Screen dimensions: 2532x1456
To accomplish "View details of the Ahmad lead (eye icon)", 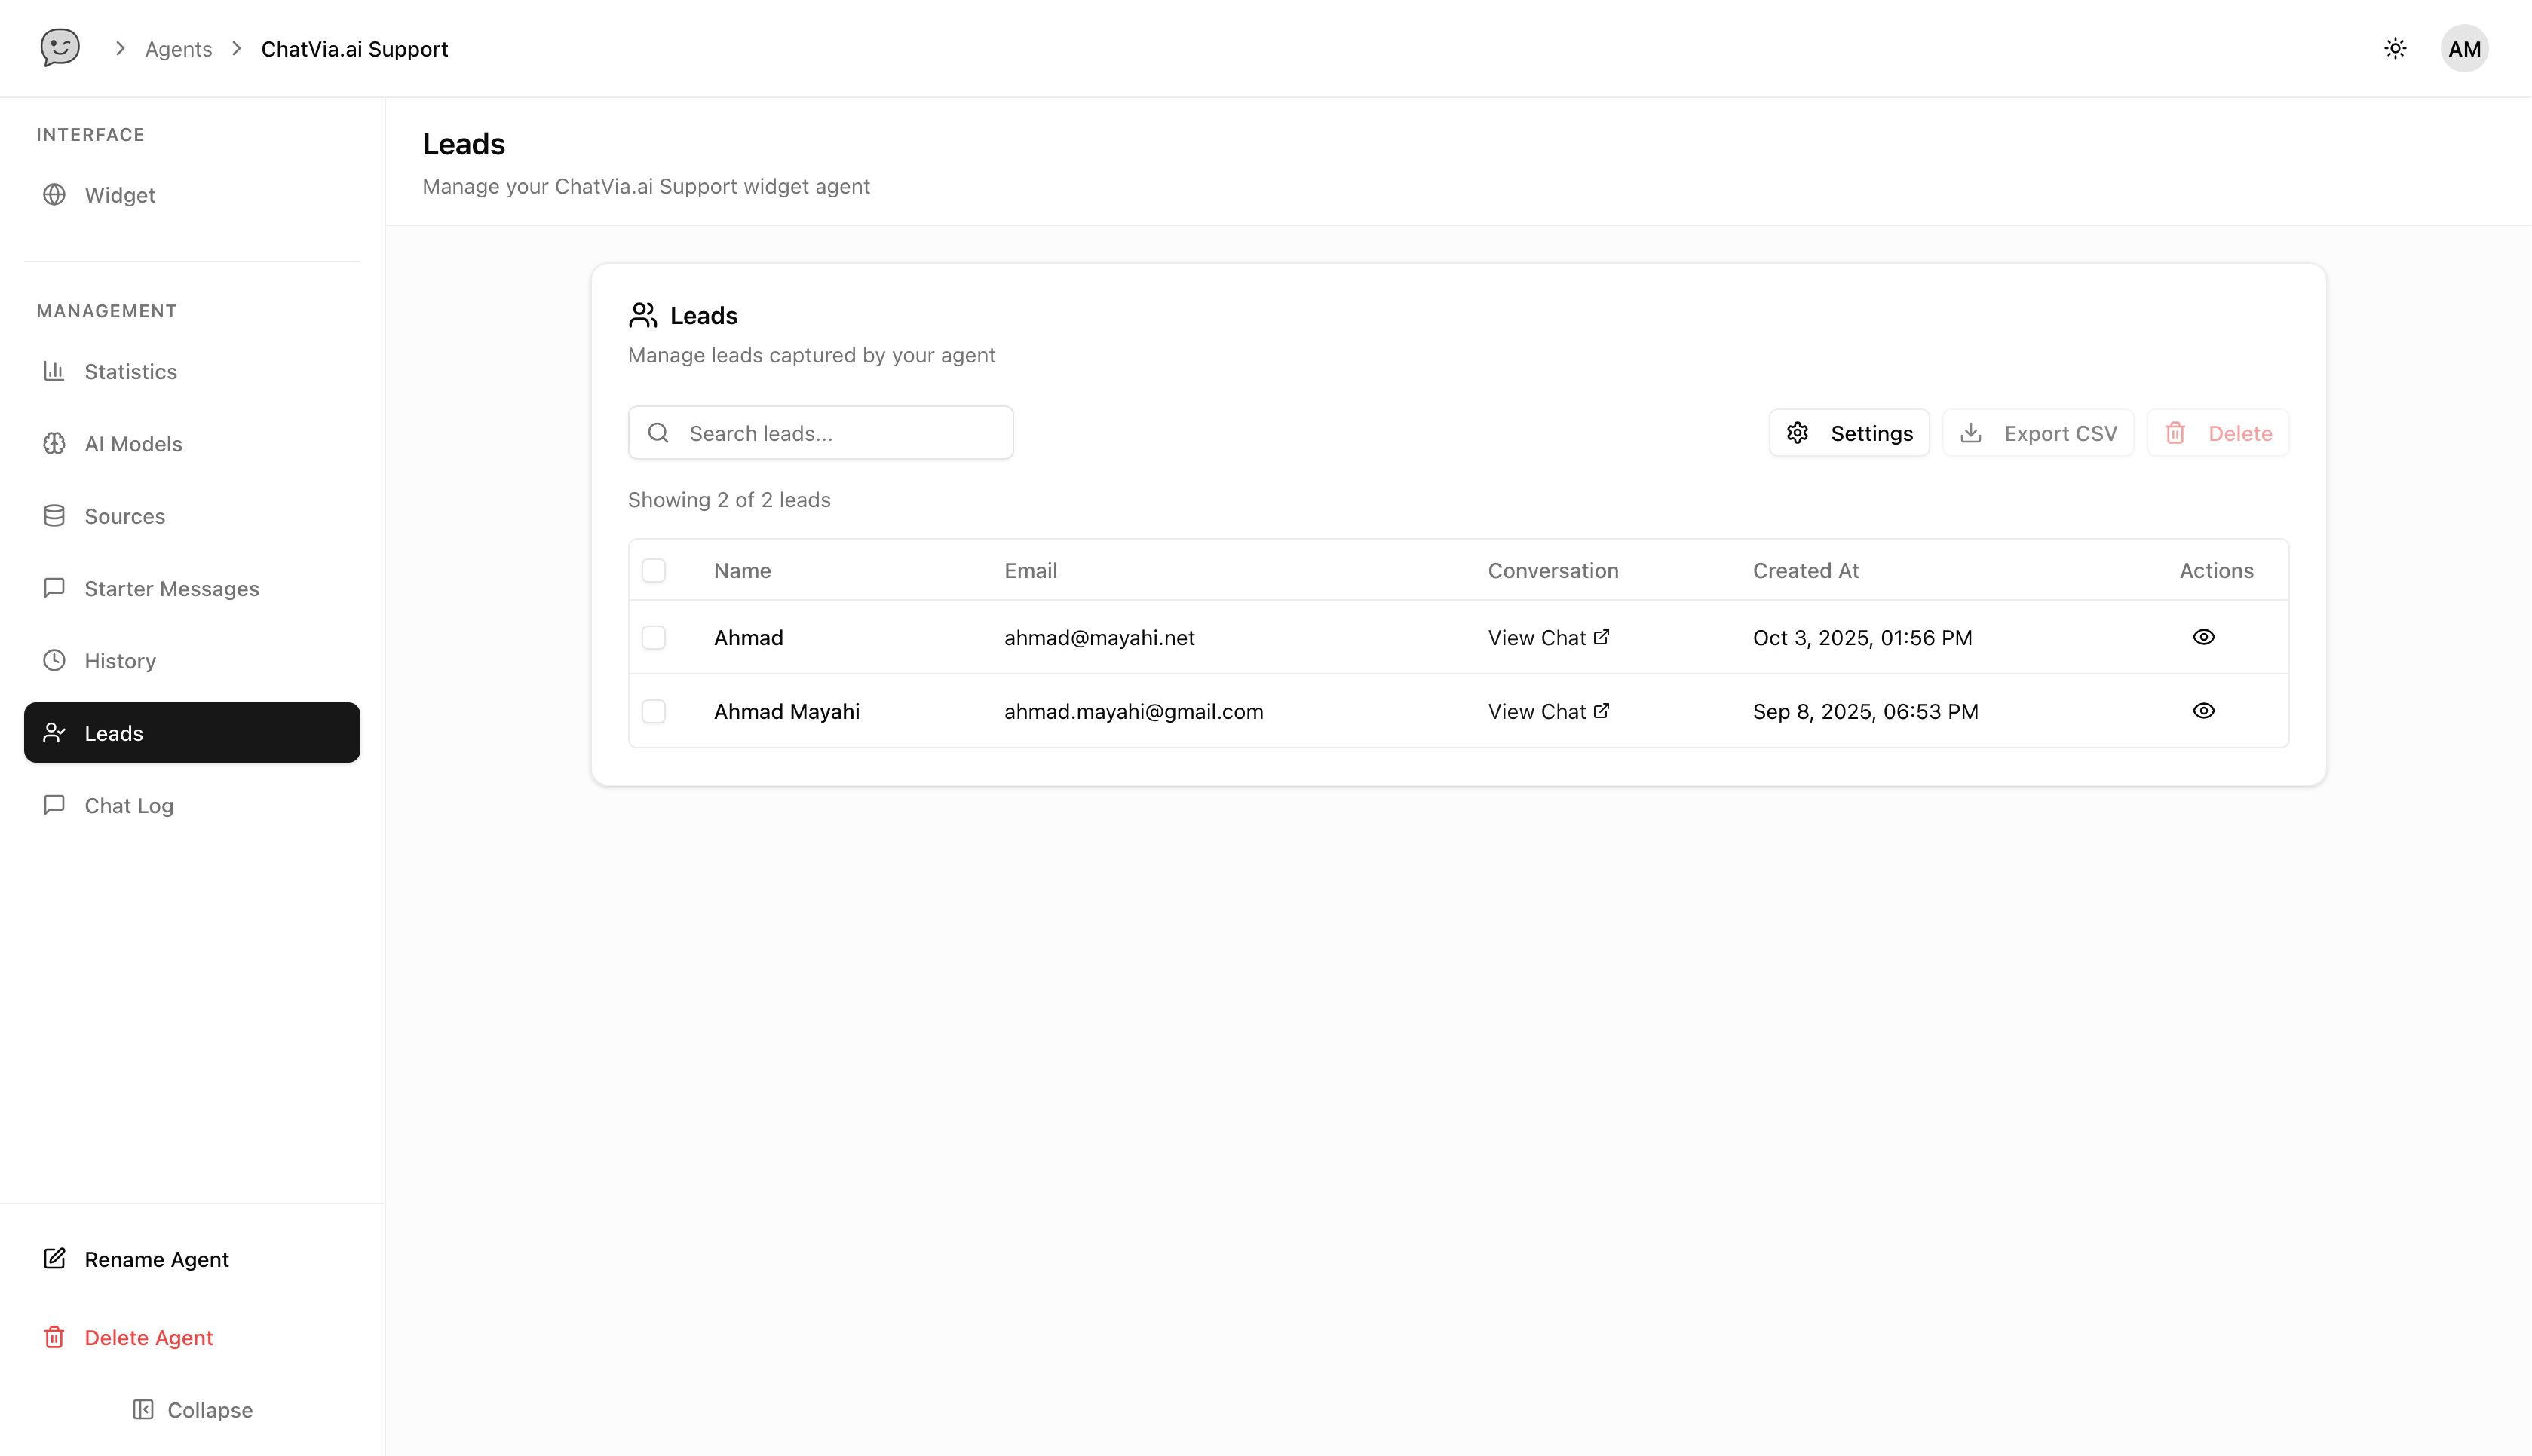I will 2202,637.
